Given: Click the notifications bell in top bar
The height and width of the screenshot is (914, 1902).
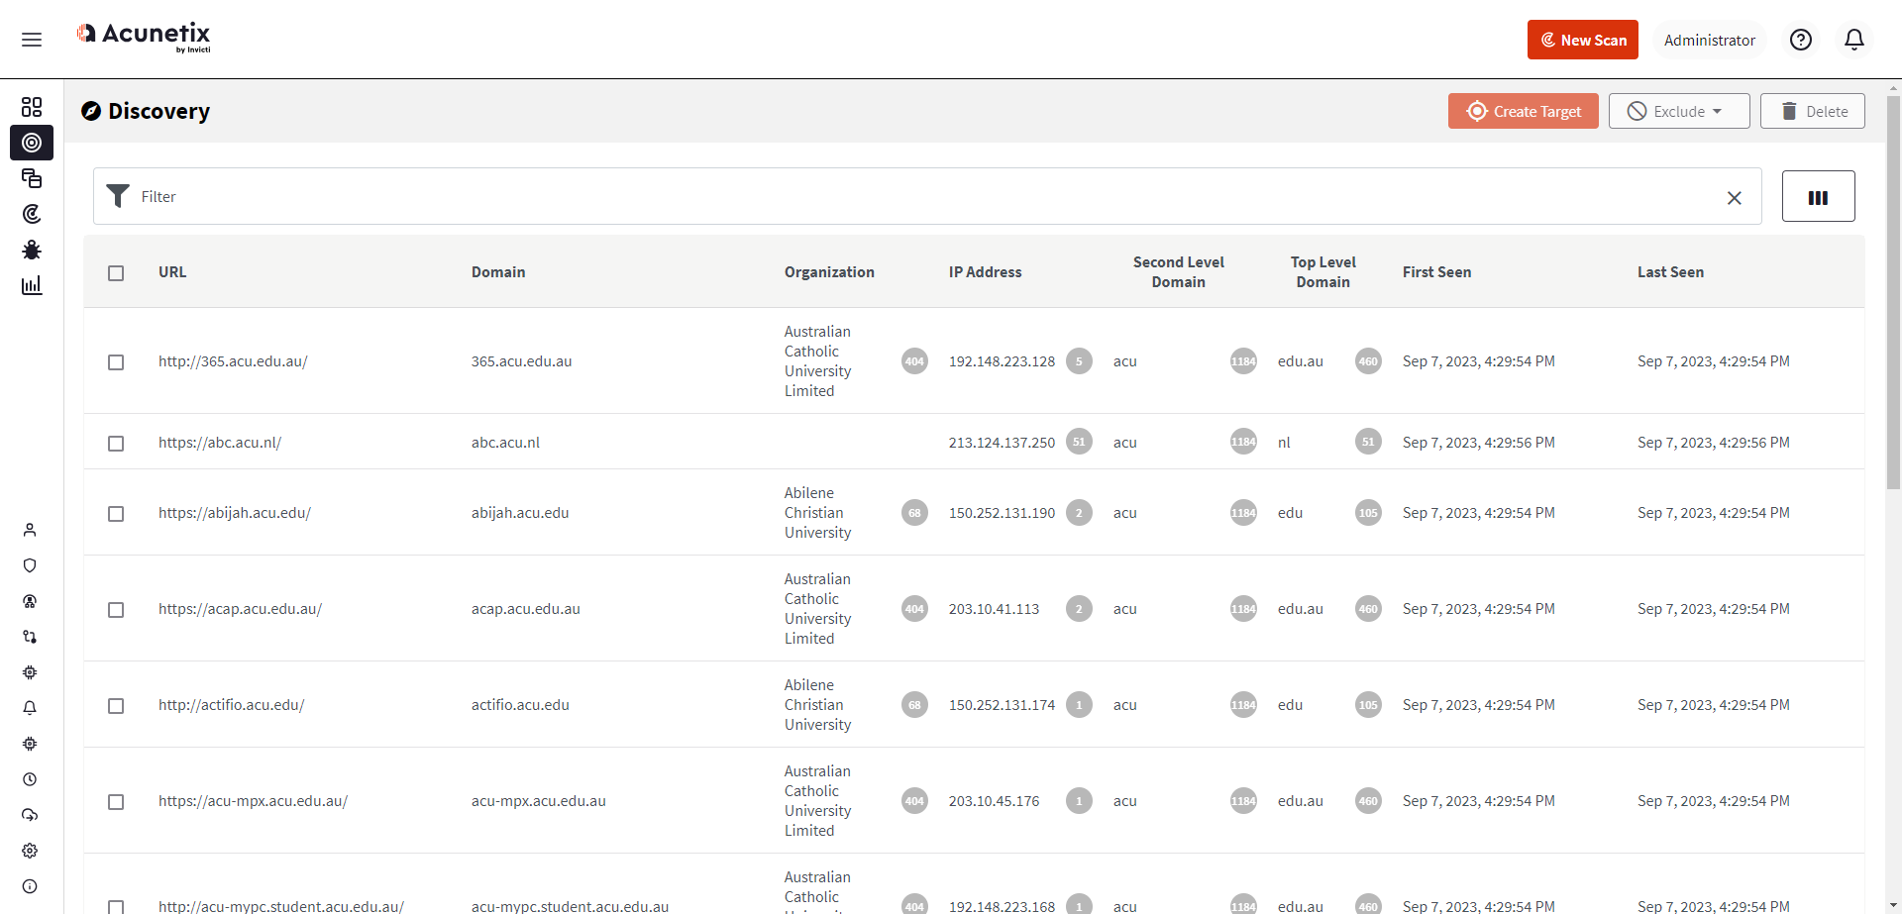Looking at the screenshot, I should click(x=1853, y=40).
